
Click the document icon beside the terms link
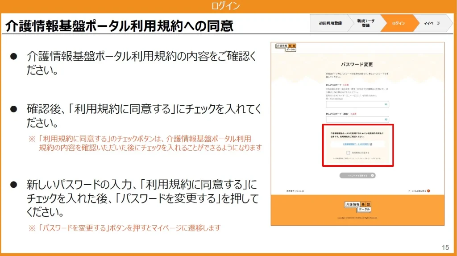(371, 144)
